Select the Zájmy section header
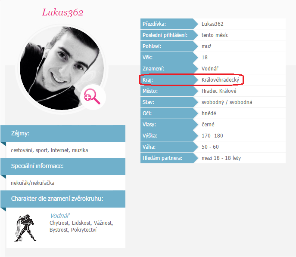The width and height of the screenshot is (296, 257). tap(63, 134)
